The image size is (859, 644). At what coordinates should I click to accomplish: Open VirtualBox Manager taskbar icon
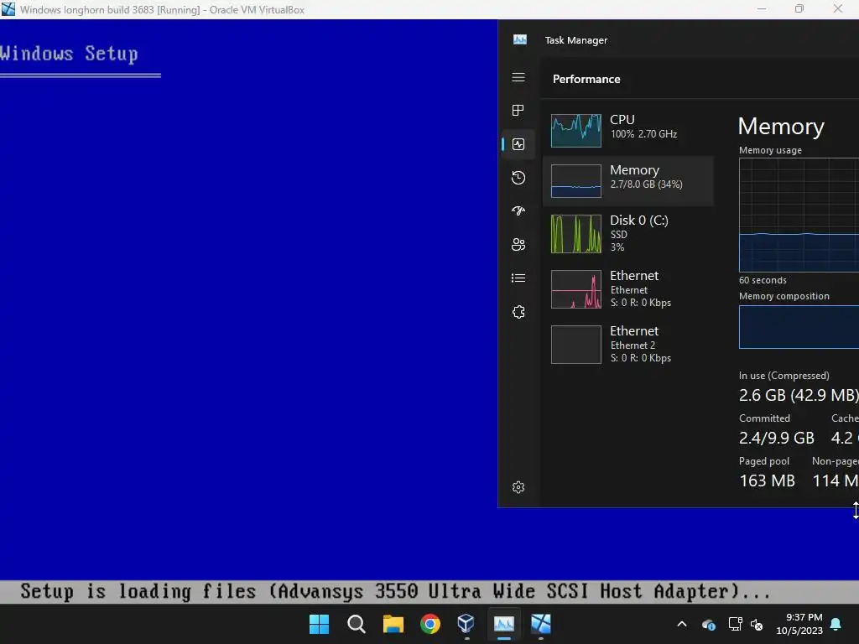(x=466, y=624)
